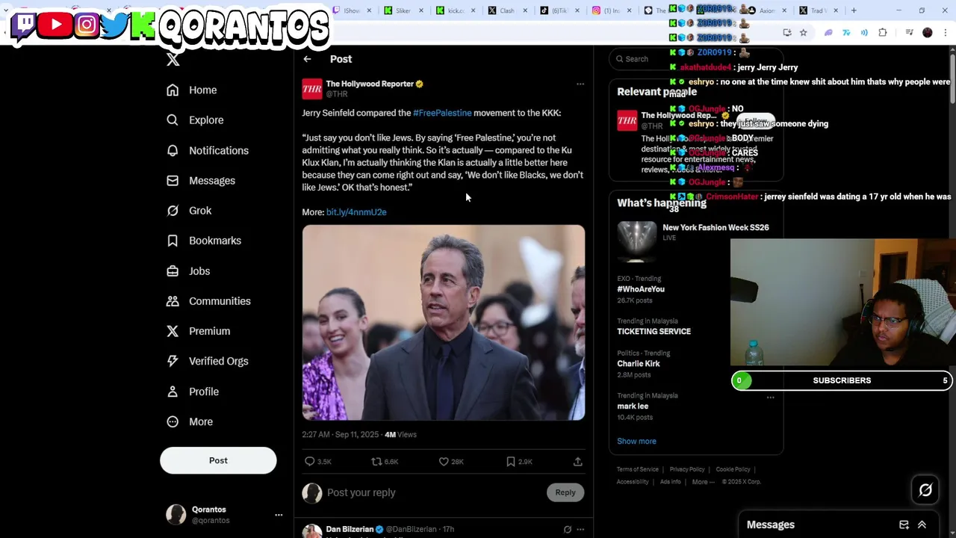
Task: Go to Home in the sidebar
Action: (x=192, y=90)
